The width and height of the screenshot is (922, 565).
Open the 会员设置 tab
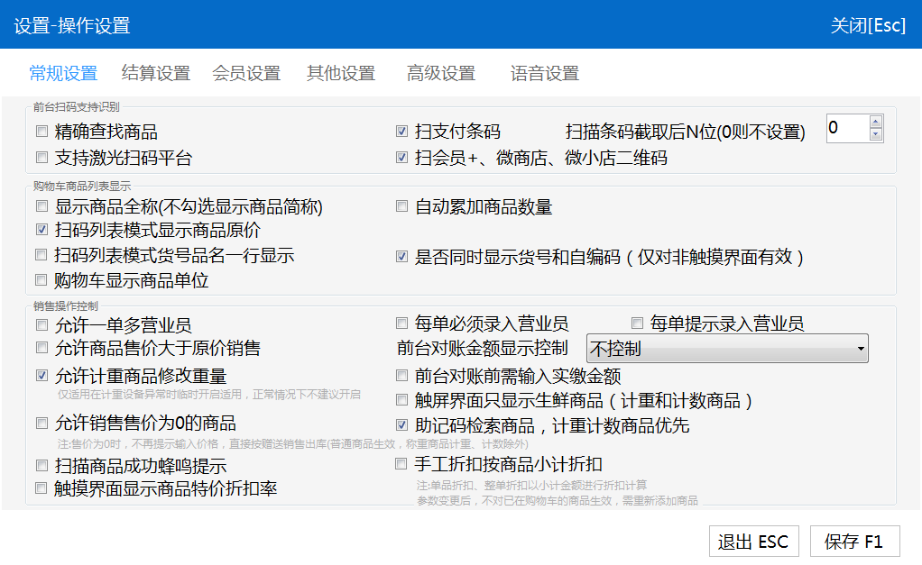pyautogui.click(x=246, y=74)
